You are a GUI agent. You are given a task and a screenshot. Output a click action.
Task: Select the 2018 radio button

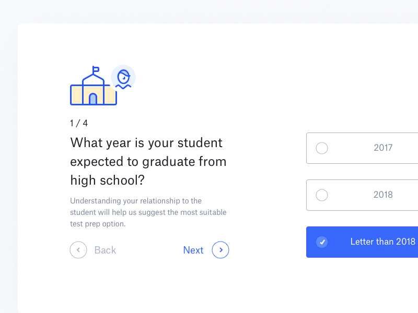tap(322, 195)
